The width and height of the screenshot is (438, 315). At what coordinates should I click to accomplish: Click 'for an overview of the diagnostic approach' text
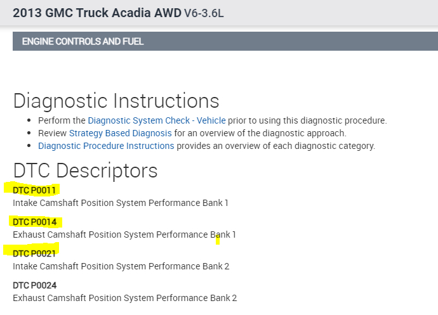[260, 133]
